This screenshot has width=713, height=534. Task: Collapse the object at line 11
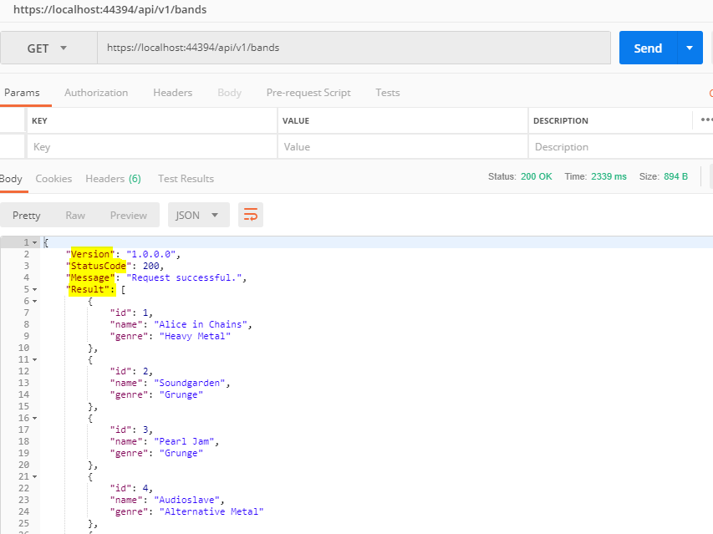tap(34, 359)
